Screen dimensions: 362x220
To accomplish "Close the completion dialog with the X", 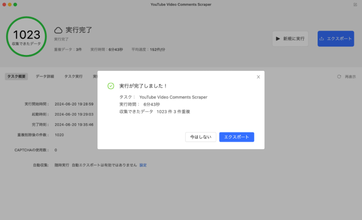I will click(x=258, y=77).
